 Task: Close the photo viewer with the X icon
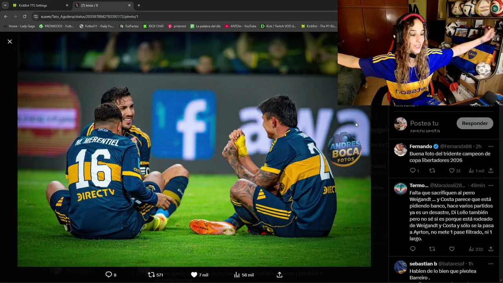tap(10, 41)
